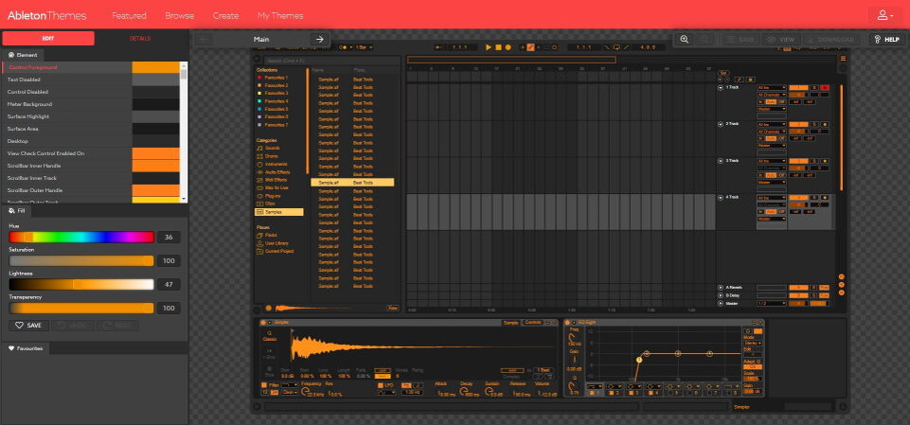
Task: Select the Clips category icon
Action: click(x=260, y=204)
